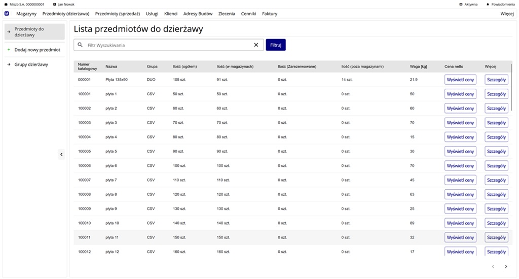Open Przedmioty (dzierżawa) menu

pyautogui.click(x=66, y=14)
